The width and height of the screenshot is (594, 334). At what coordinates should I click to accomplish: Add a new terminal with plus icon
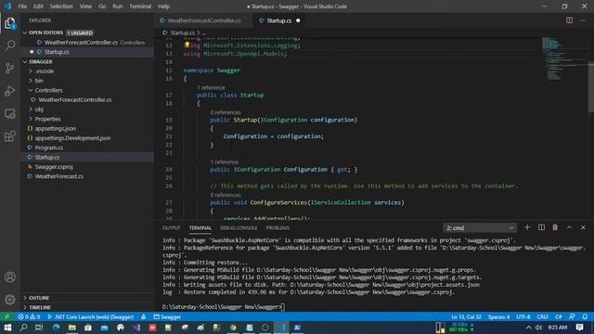527,227
